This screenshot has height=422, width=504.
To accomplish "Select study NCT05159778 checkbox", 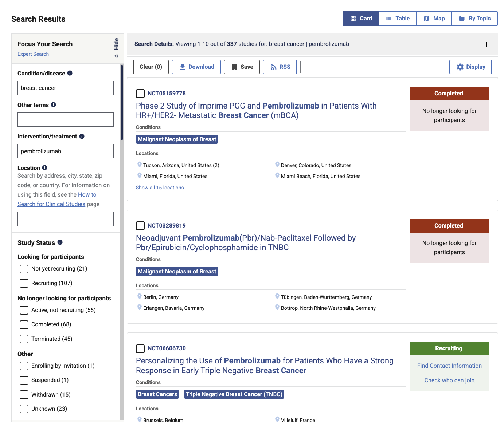I will click(140, 94).
